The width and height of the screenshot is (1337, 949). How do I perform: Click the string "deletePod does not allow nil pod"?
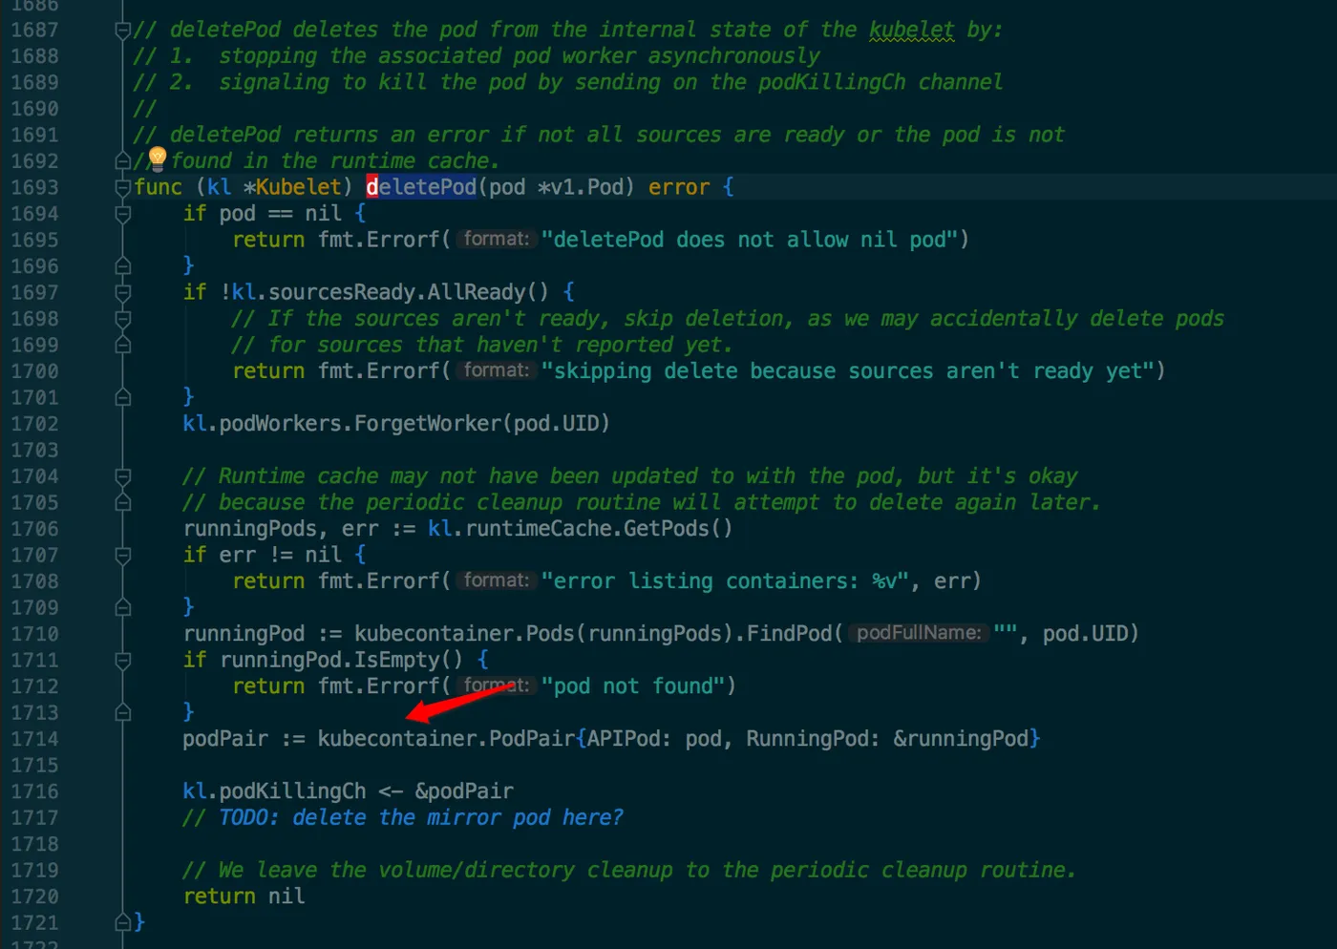750,240
